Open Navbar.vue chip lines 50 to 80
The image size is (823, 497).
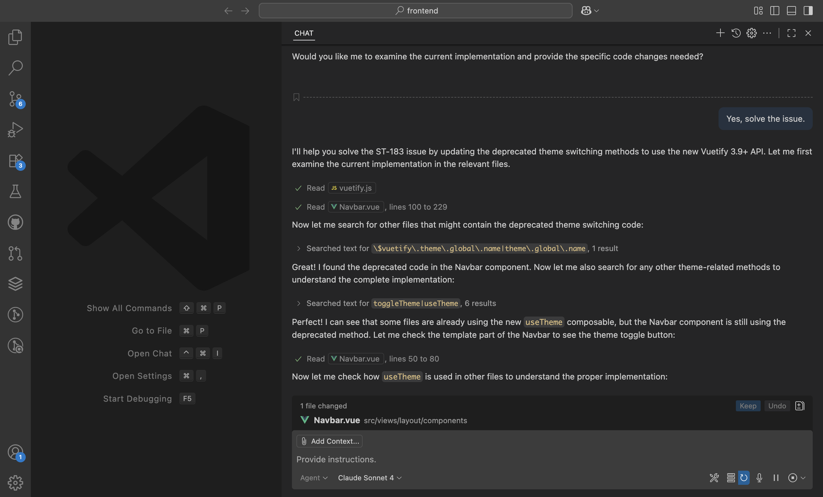[356, 359]
